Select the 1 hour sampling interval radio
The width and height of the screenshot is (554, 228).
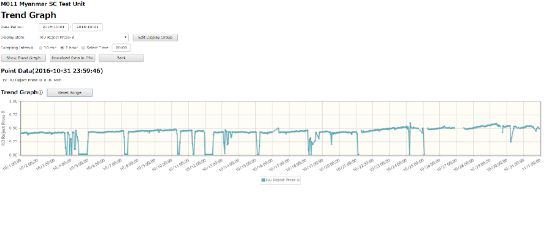[x=62, y=48]
